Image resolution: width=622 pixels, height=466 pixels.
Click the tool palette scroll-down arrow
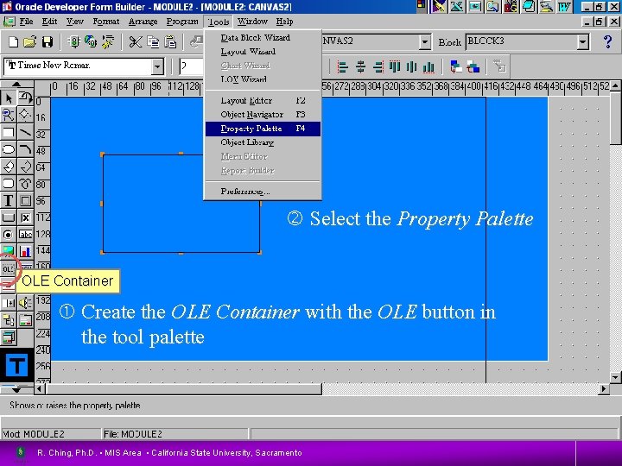tap(16, 390)
